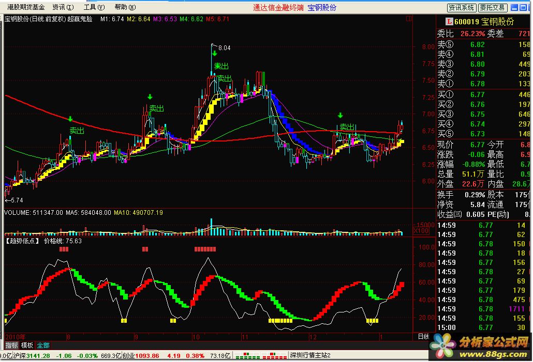Click the 买⑤ 6.73 order row
The width and height of the screenshot is (533, 362).
pyautogui.click(x=483, y=134)
